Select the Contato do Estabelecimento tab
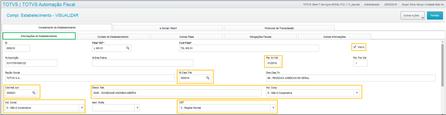This screenshot has width=446, height=115. [113, 37]
